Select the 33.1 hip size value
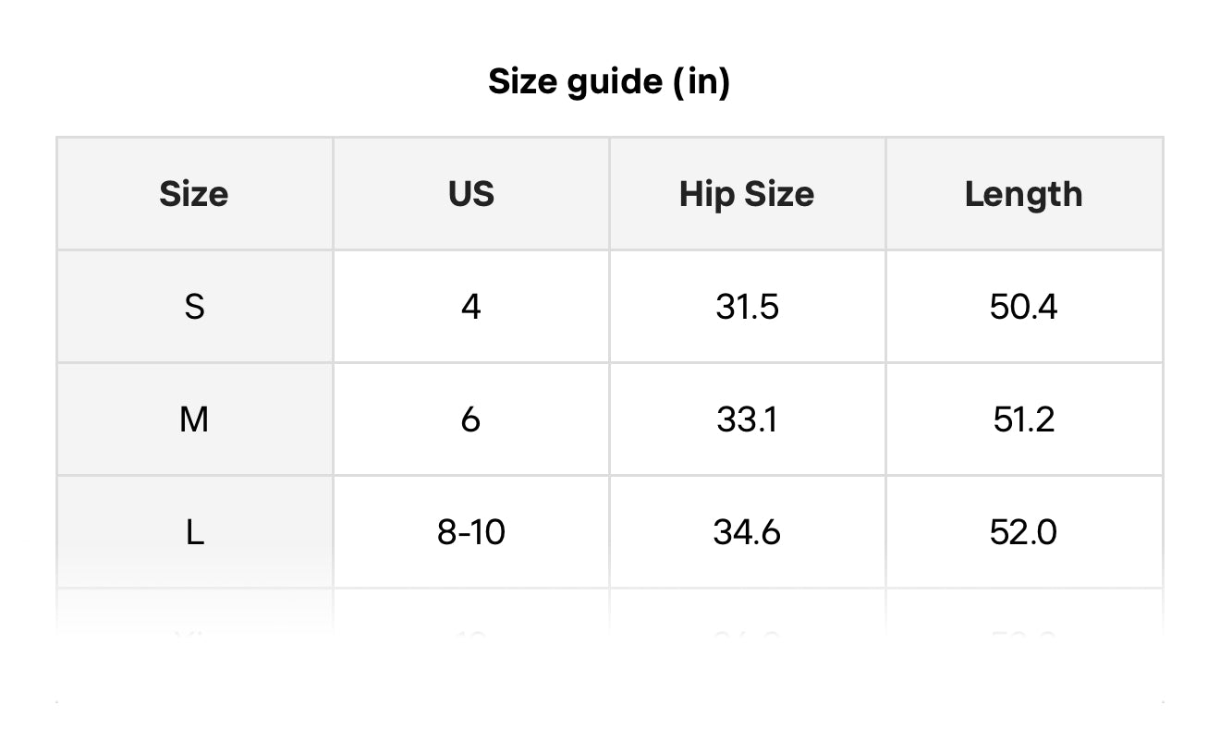This screenshot has height=741, width=1220. point(747,419)
